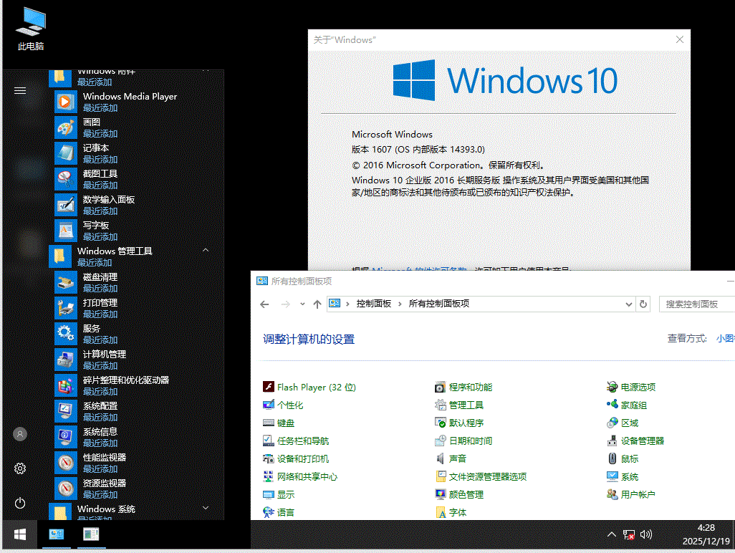Select 控制面板 in the breadcrumb path
The height and width of the screenshot is (553, 735).
[373, 304]
